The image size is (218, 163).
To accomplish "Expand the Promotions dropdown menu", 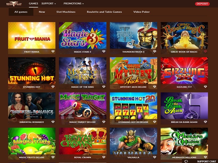I will 73,4.
